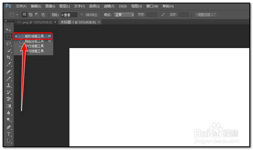Viewport: 253px width, 150px height.
Task: Open the 3D(D) menu
Action: [x=123, y=6]
